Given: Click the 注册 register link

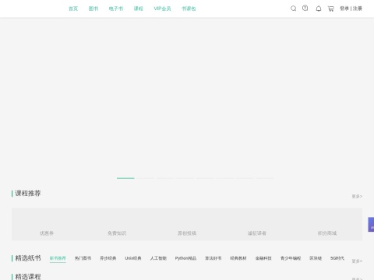Looking at the screenshot, I should tap(358, 9).
